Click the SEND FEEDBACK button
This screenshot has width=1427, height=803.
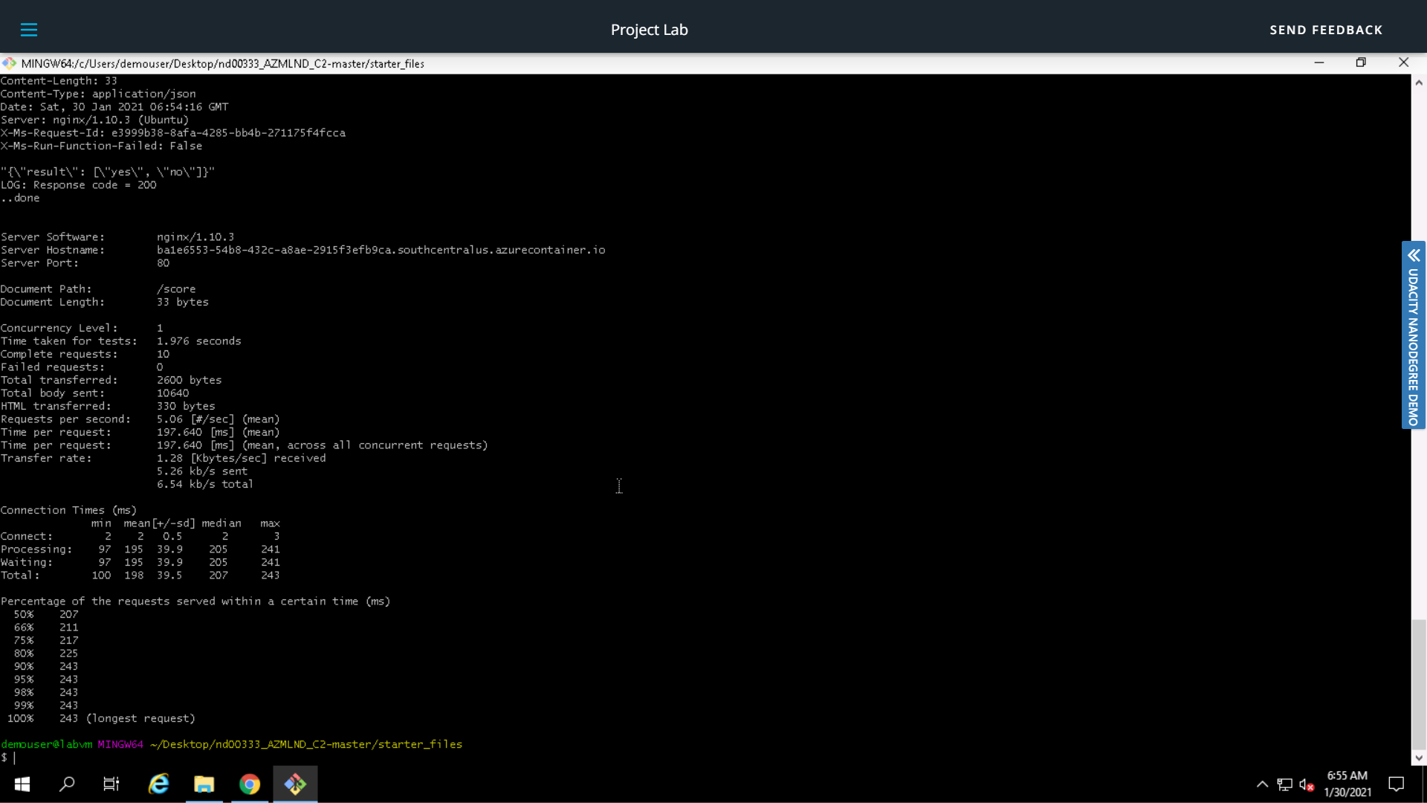[1326, 30]
